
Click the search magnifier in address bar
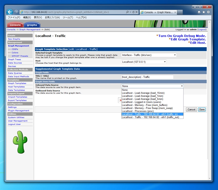point(127,12)
